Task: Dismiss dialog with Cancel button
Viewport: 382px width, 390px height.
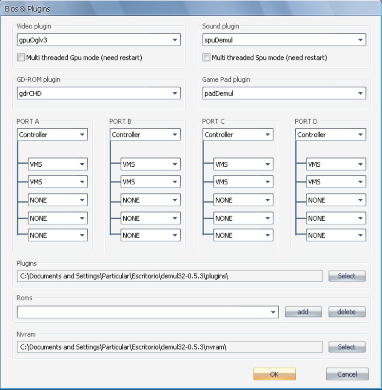Action: pyautogui.click(x=347, y=374)
